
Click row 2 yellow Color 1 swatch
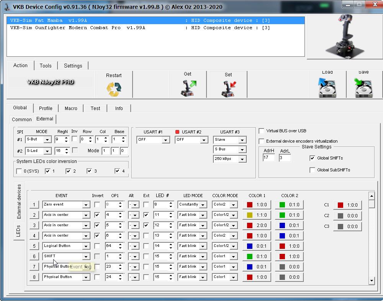pyautogui.click(x=257, y=215)
